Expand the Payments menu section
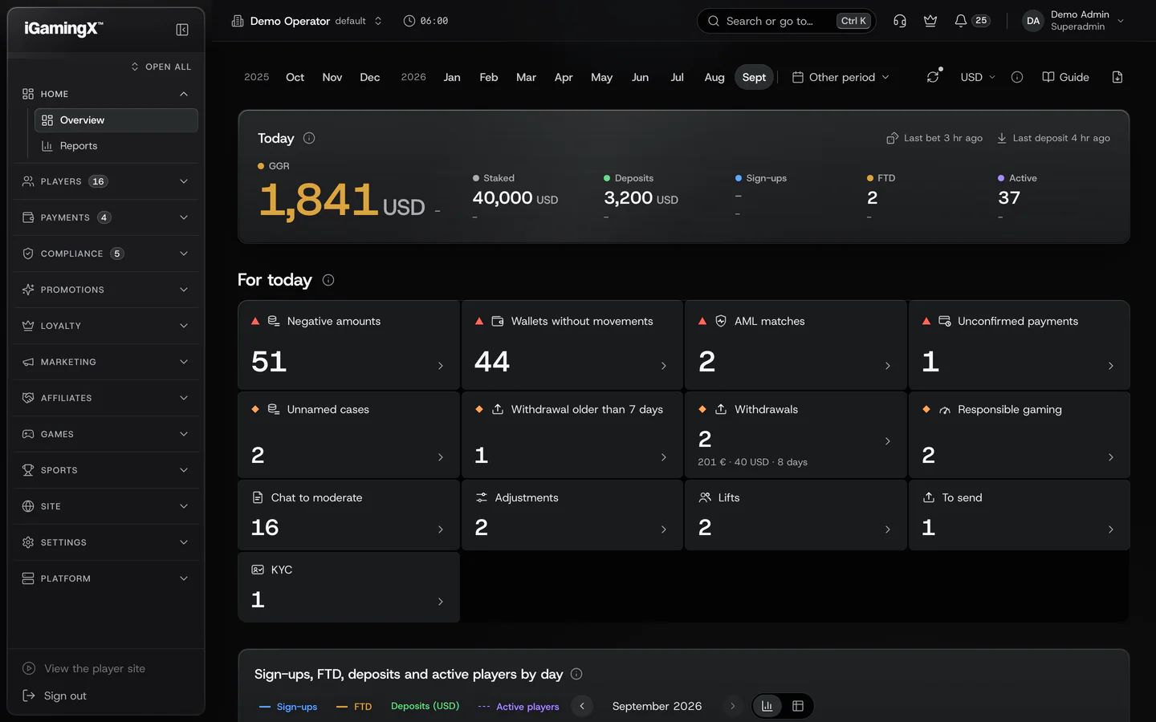The height and width of the screenshot is (722, 1156). [x=106, y=217]
